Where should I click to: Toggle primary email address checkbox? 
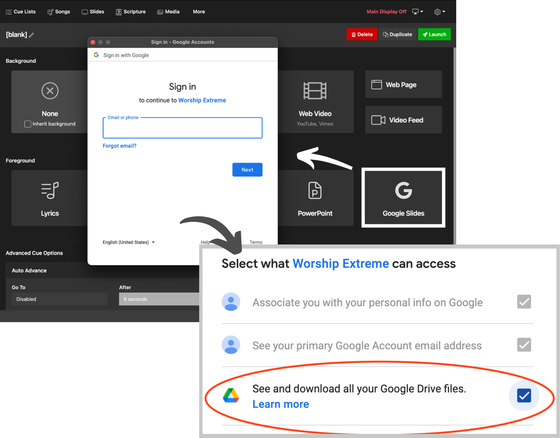click(x=524, y=344)
